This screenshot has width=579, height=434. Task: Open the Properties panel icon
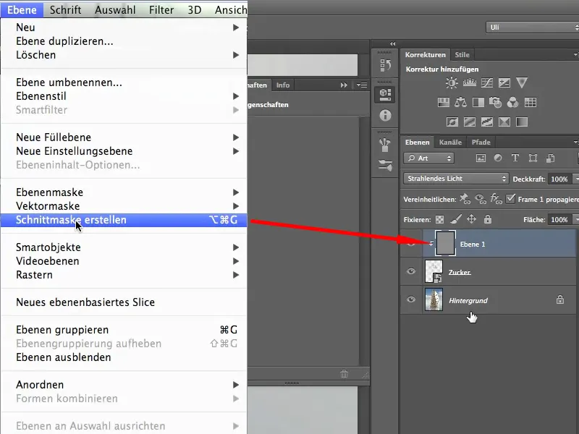pos(385,95)
